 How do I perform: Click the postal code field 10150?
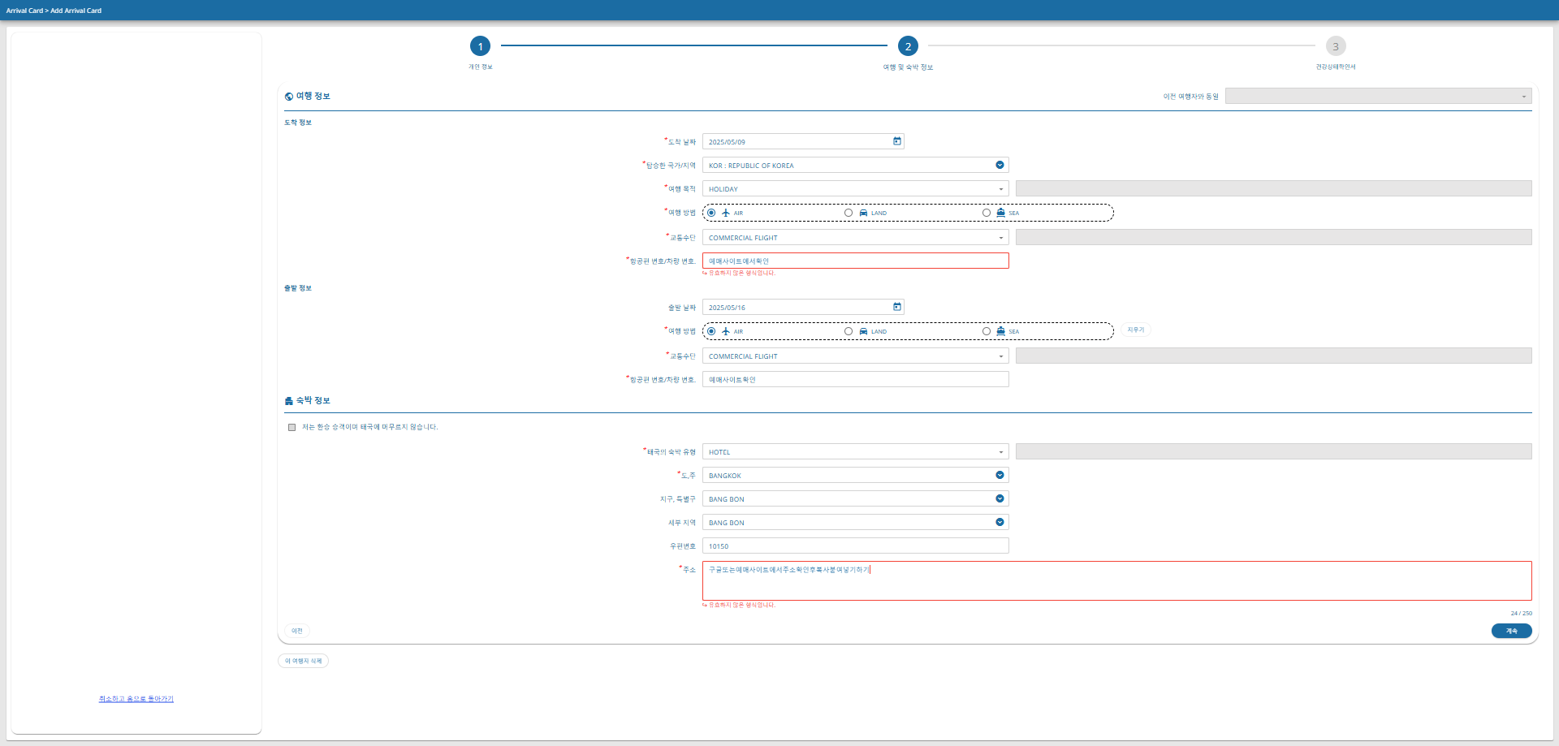[x=856, y=545]
